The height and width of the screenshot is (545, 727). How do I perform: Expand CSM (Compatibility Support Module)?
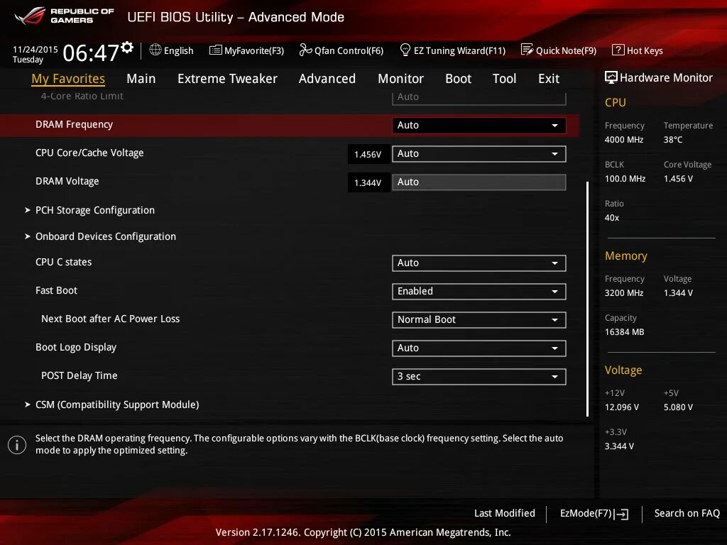(117, 404)
